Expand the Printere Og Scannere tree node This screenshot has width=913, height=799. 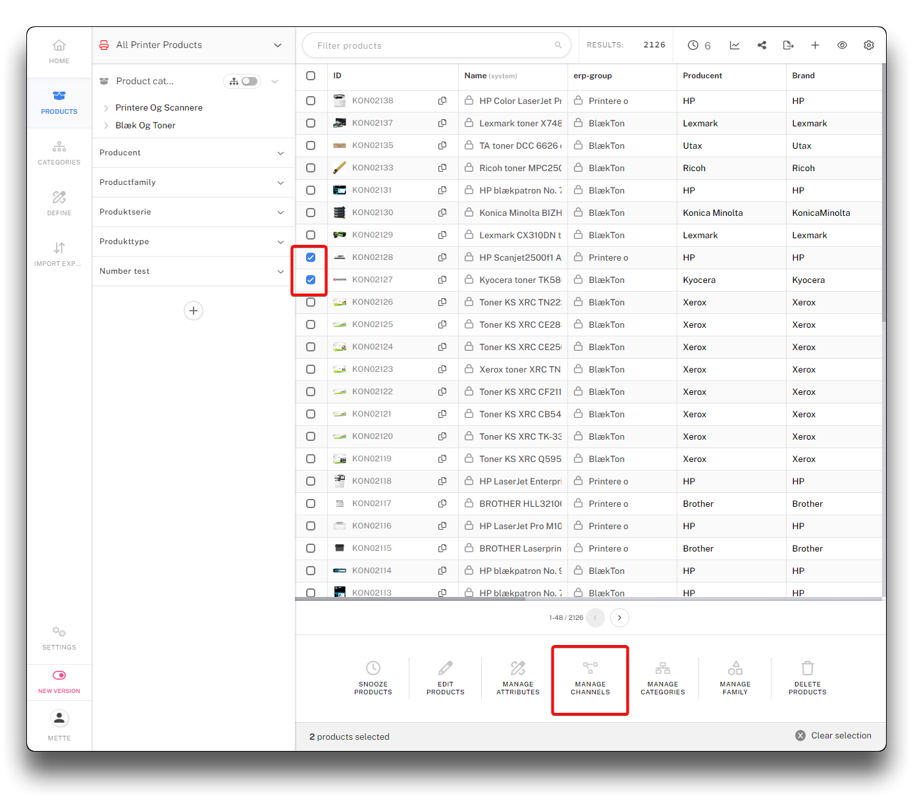click(106, 108)
